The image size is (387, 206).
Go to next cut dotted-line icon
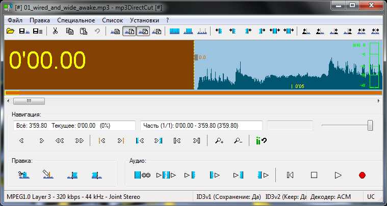[121, 141]
